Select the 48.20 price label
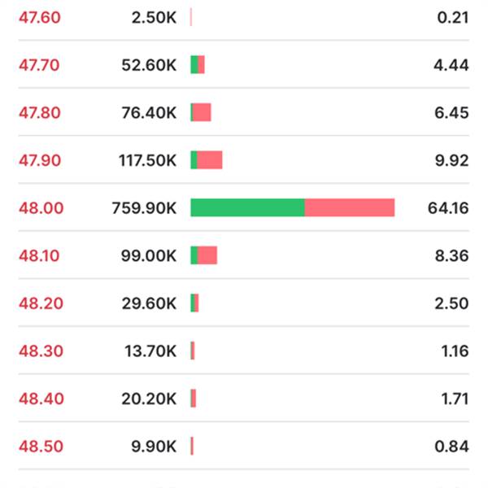 coord(41,303)
